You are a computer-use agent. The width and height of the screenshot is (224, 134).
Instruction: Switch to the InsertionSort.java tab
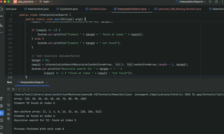click(x=36, y=9)
